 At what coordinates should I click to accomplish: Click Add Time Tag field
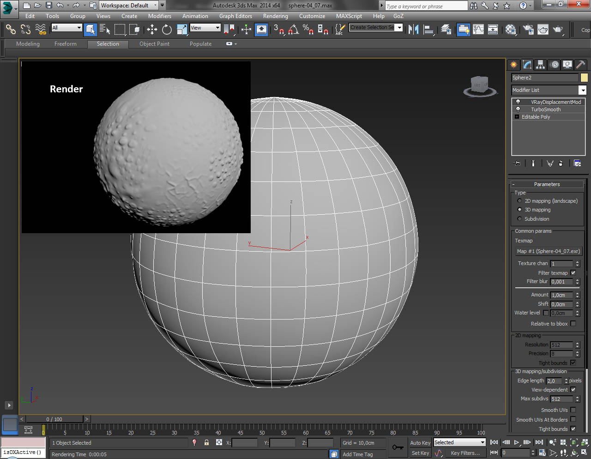coord(358,454)
